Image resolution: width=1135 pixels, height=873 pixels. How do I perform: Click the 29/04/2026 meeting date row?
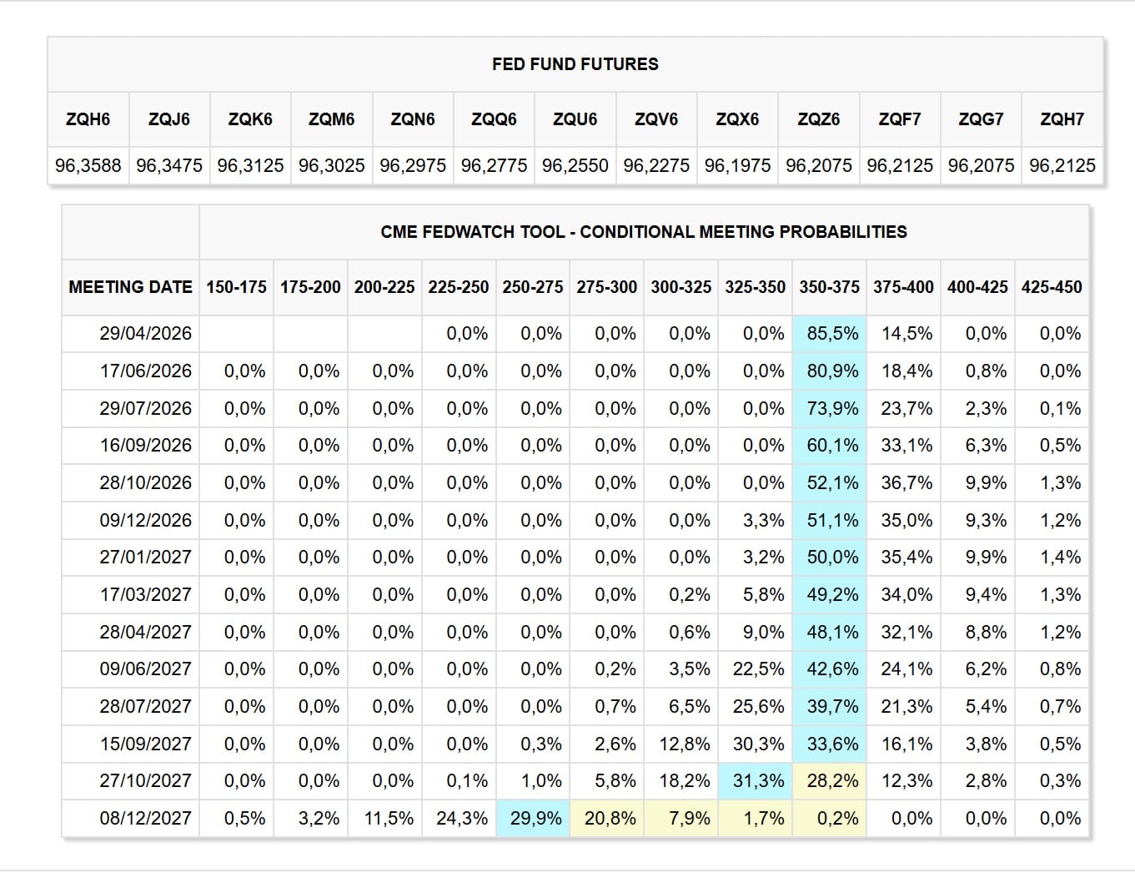click(145, 334)
